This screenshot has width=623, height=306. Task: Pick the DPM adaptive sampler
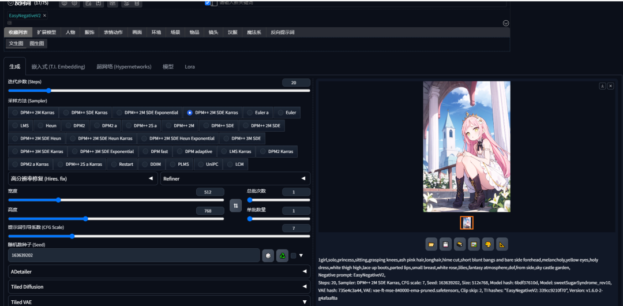195,151
